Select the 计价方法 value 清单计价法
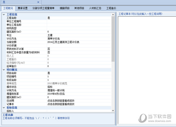The image size is (176, 127). (x=79, y=39)
